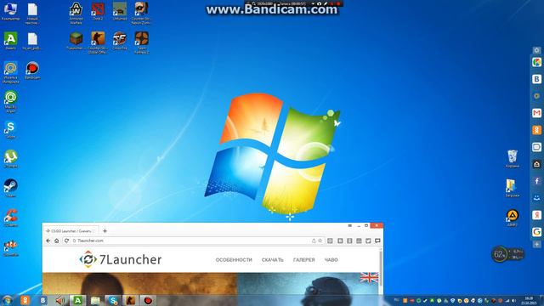The image size is (544, 306).
Task: Open the Yandex icon in right sidebar
Action: click(x=536, y=215)
